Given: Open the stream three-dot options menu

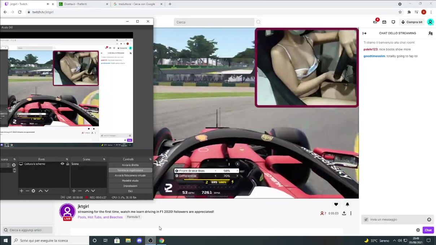Looking at the screenshot, I should coord(351,213).
